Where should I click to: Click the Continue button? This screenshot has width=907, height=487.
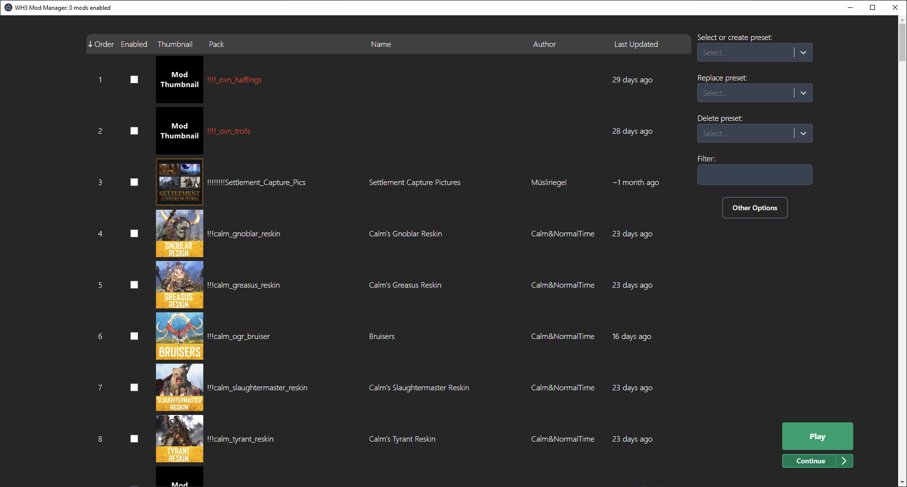point(809,461)
